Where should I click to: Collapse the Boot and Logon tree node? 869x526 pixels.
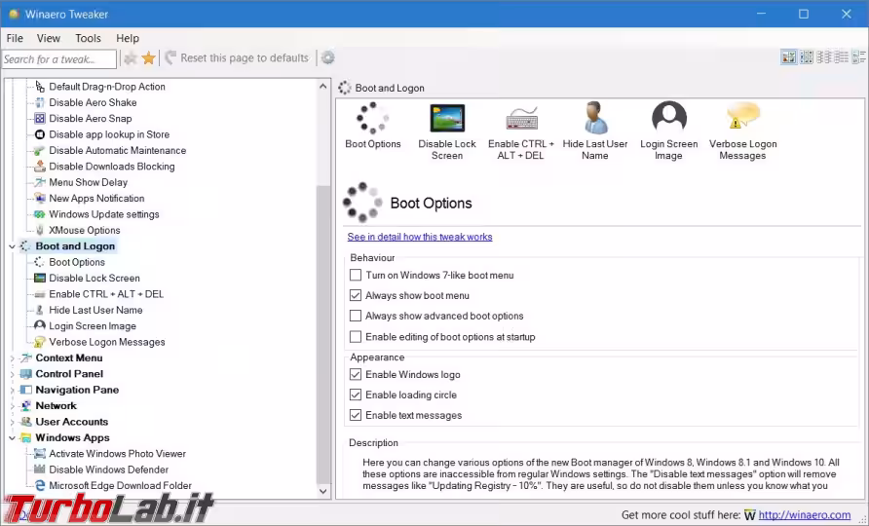tap(12, 246)
